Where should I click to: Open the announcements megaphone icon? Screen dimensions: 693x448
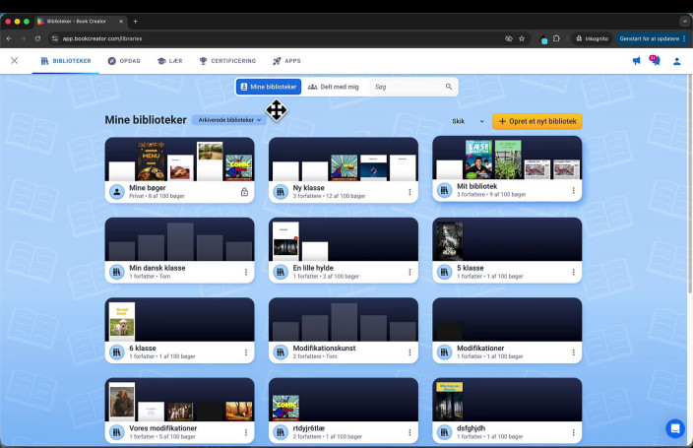[x=636, y=61]
